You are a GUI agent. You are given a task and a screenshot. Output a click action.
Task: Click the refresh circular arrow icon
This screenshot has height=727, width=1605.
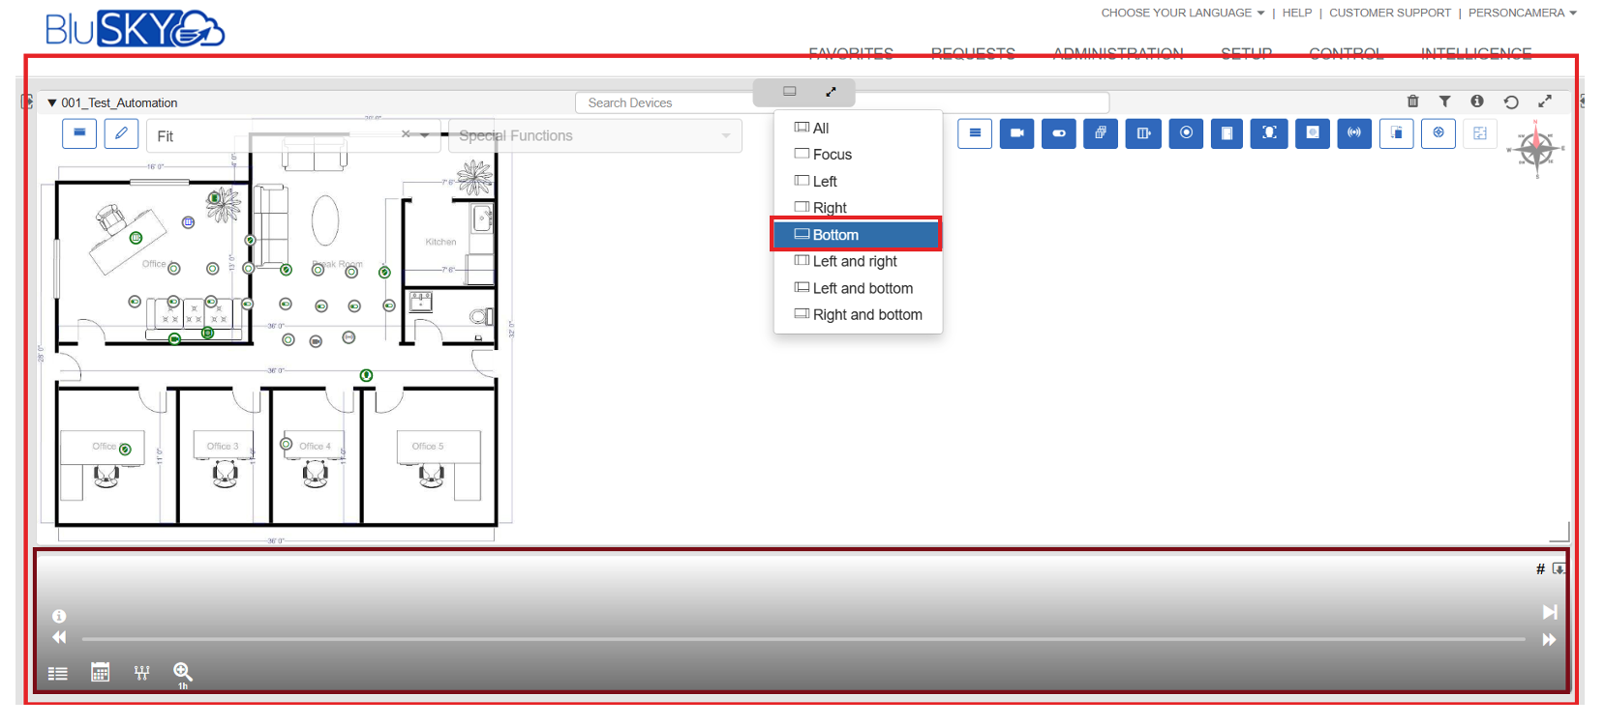point(1511,102)
